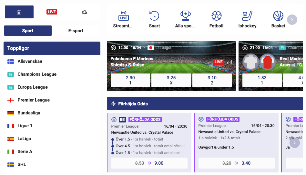Viewport: 306px width, 175px height.
Task: Click the lightning icon in Förhöjda Odds header
Action: click(113, 104)
